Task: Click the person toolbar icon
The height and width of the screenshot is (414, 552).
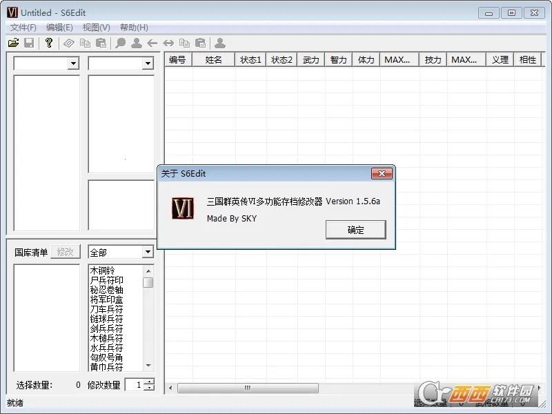Action: tap(136, 42)
